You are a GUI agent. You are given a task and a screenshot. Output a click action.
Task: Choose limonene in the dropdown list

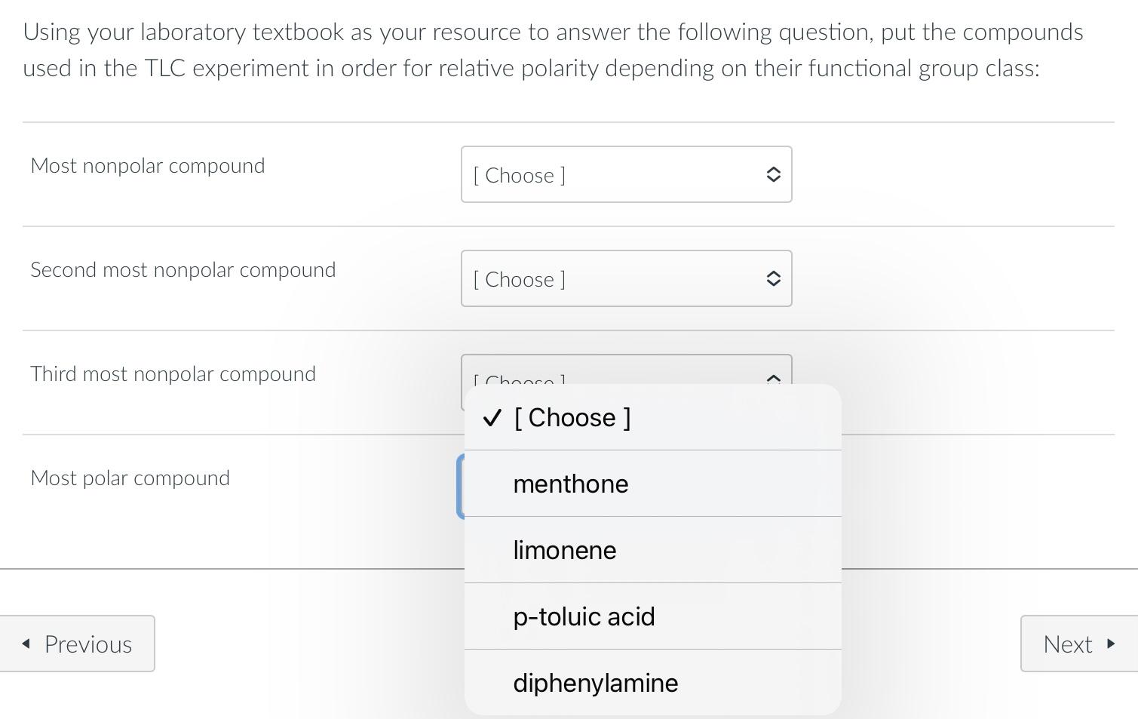click(x=565, y=550)
